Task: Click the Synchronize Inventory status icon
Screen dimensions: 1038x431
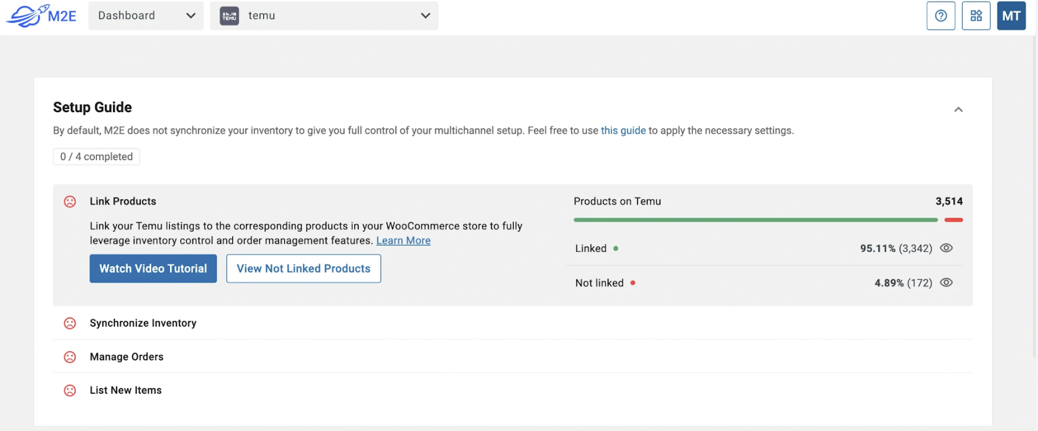Action: coord(70,323)
